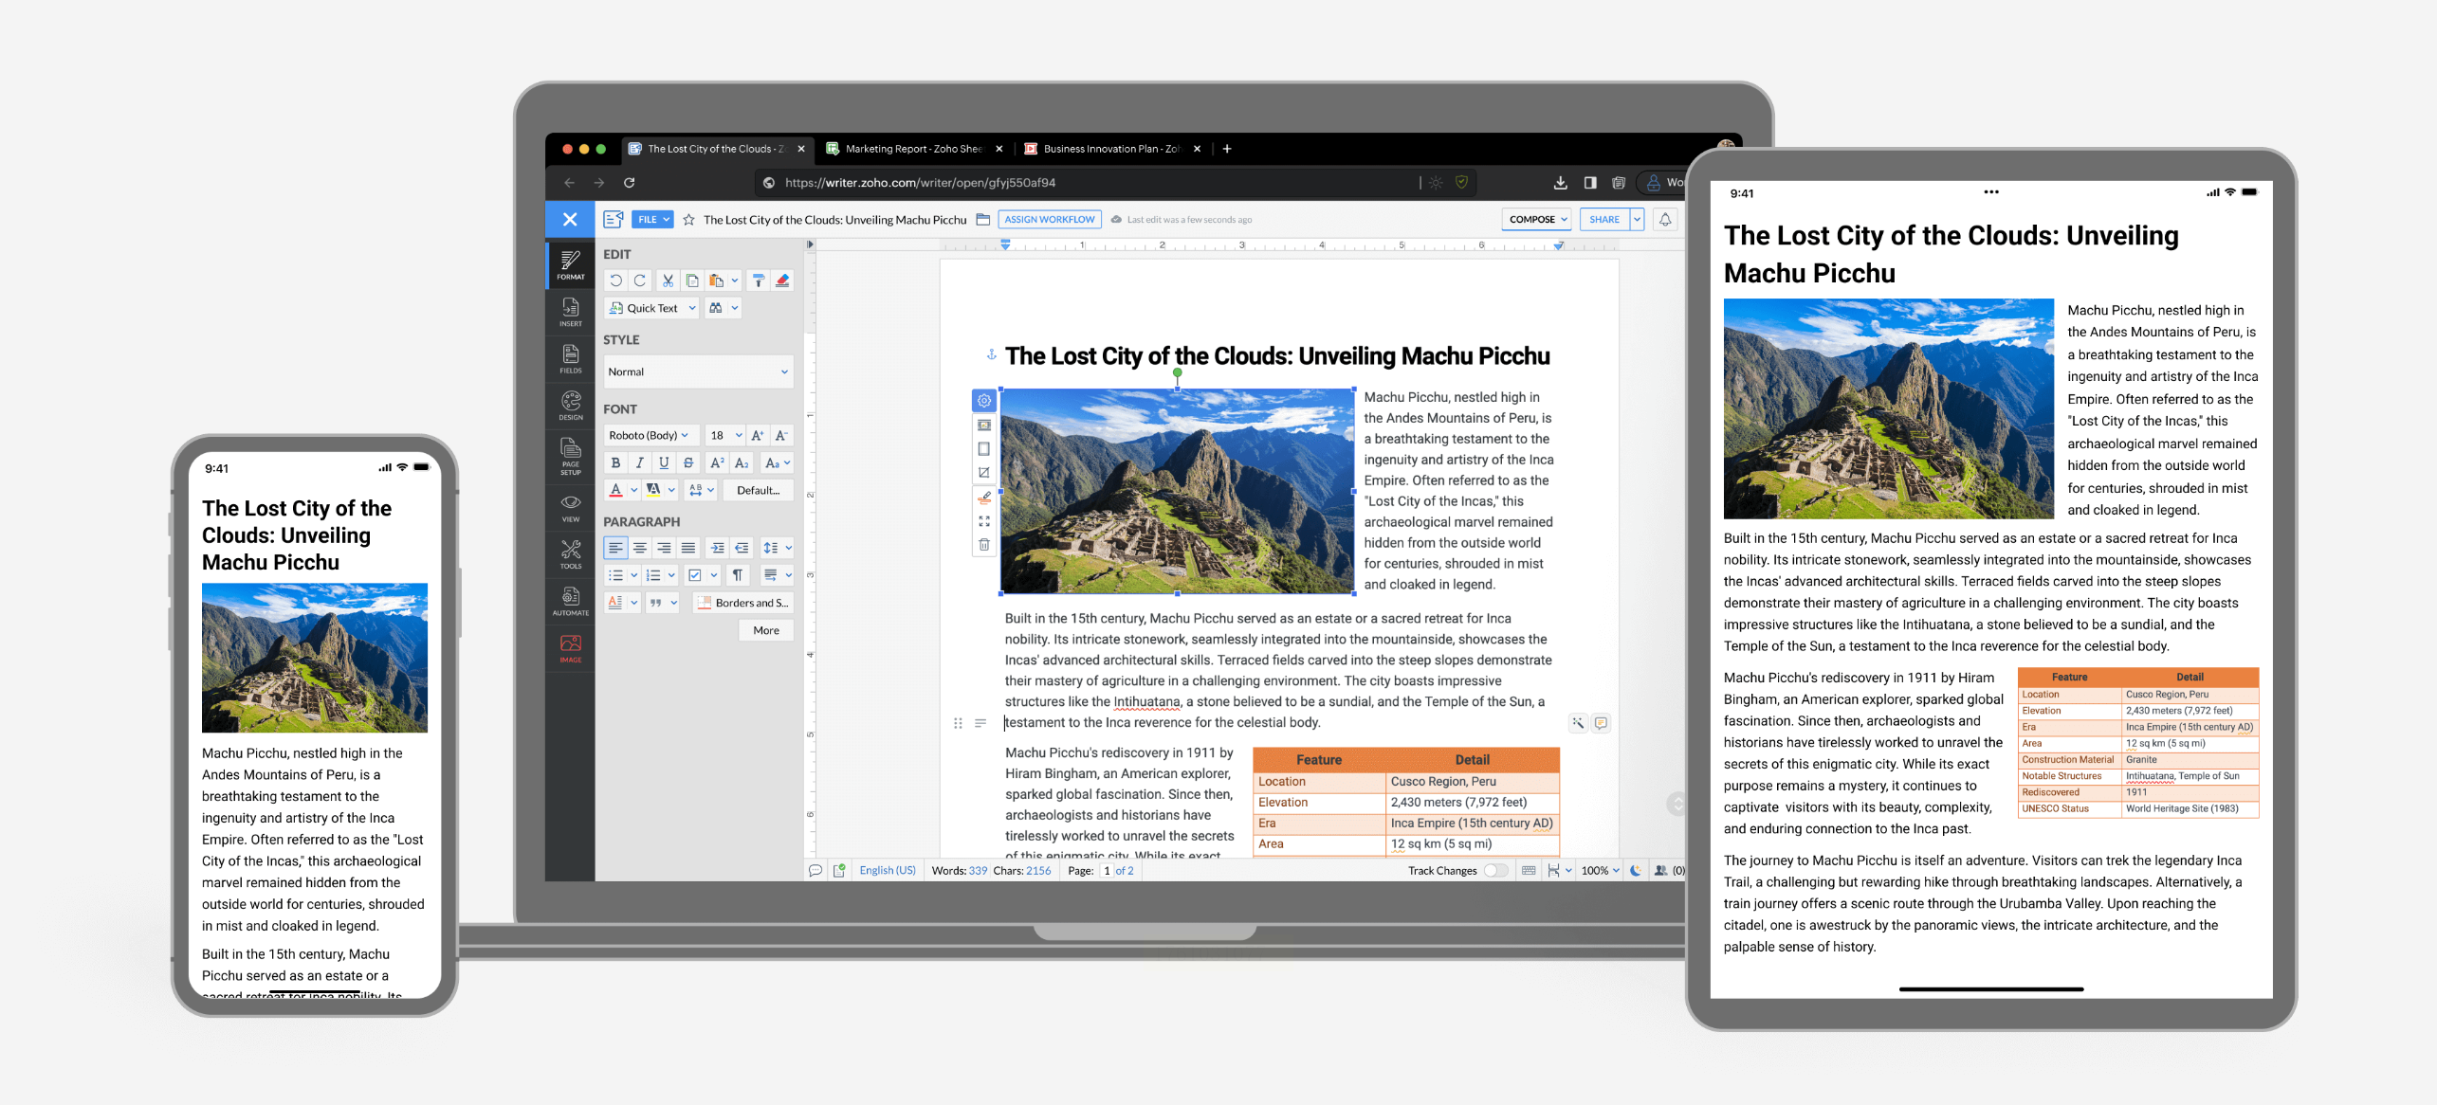Click the Clear Formatting eraser icon
Viewport: 2437px width, 1105px height.
pos(782,281)
